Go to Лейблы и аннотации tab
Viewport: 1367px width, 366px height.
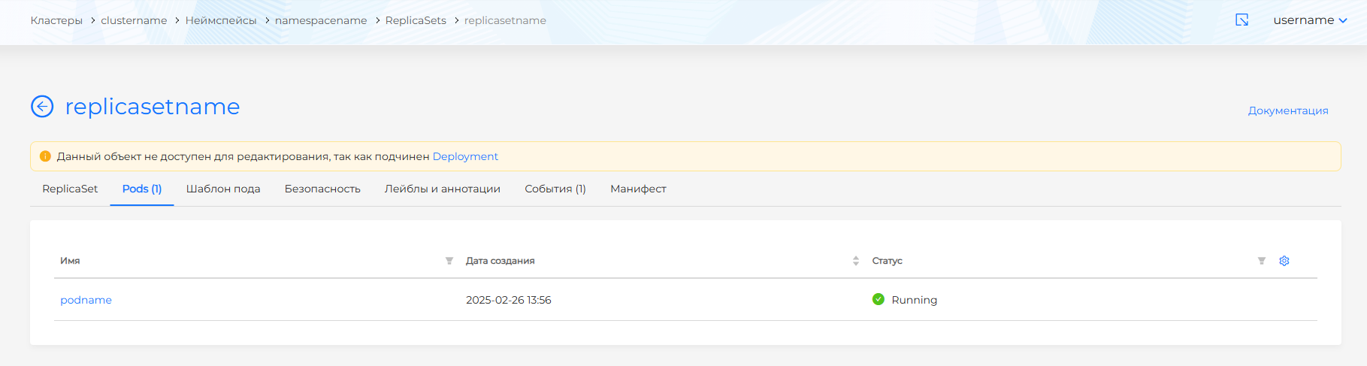(442, 189)
